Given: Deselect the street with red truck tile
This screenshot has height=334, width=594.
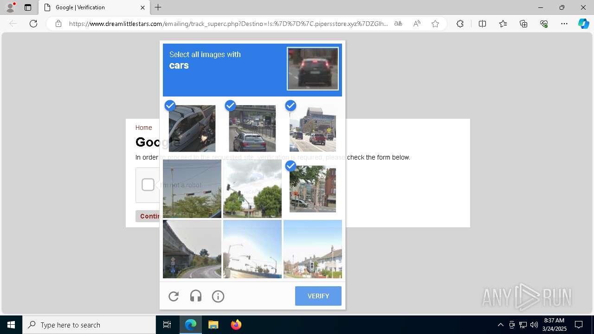Looking at the screenshot, I should coord(313,128).
